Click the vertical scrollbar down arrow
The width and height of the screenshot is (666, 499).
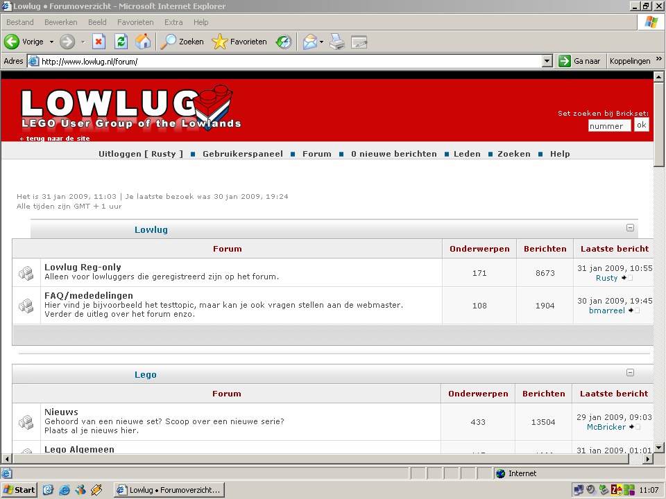659,447
